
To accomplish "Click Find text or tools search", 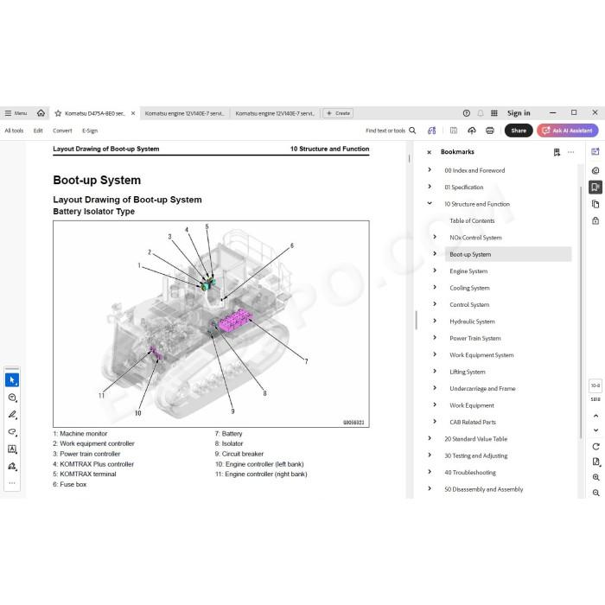I will click(x=391, y=131).
